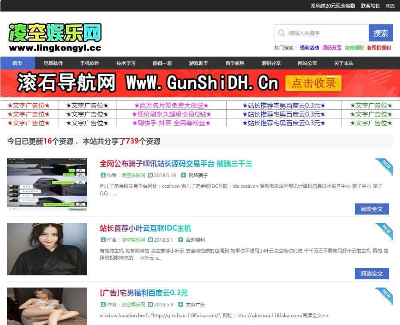Open RSS link in top bar
400x325 pixels.
pyautogui.click(x=390, y=6)
